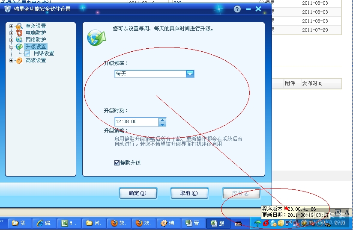This screenshot has height=230, width=353.
Task: Expand the 网络防护 tree node
Action: click(x=11, y=40)
